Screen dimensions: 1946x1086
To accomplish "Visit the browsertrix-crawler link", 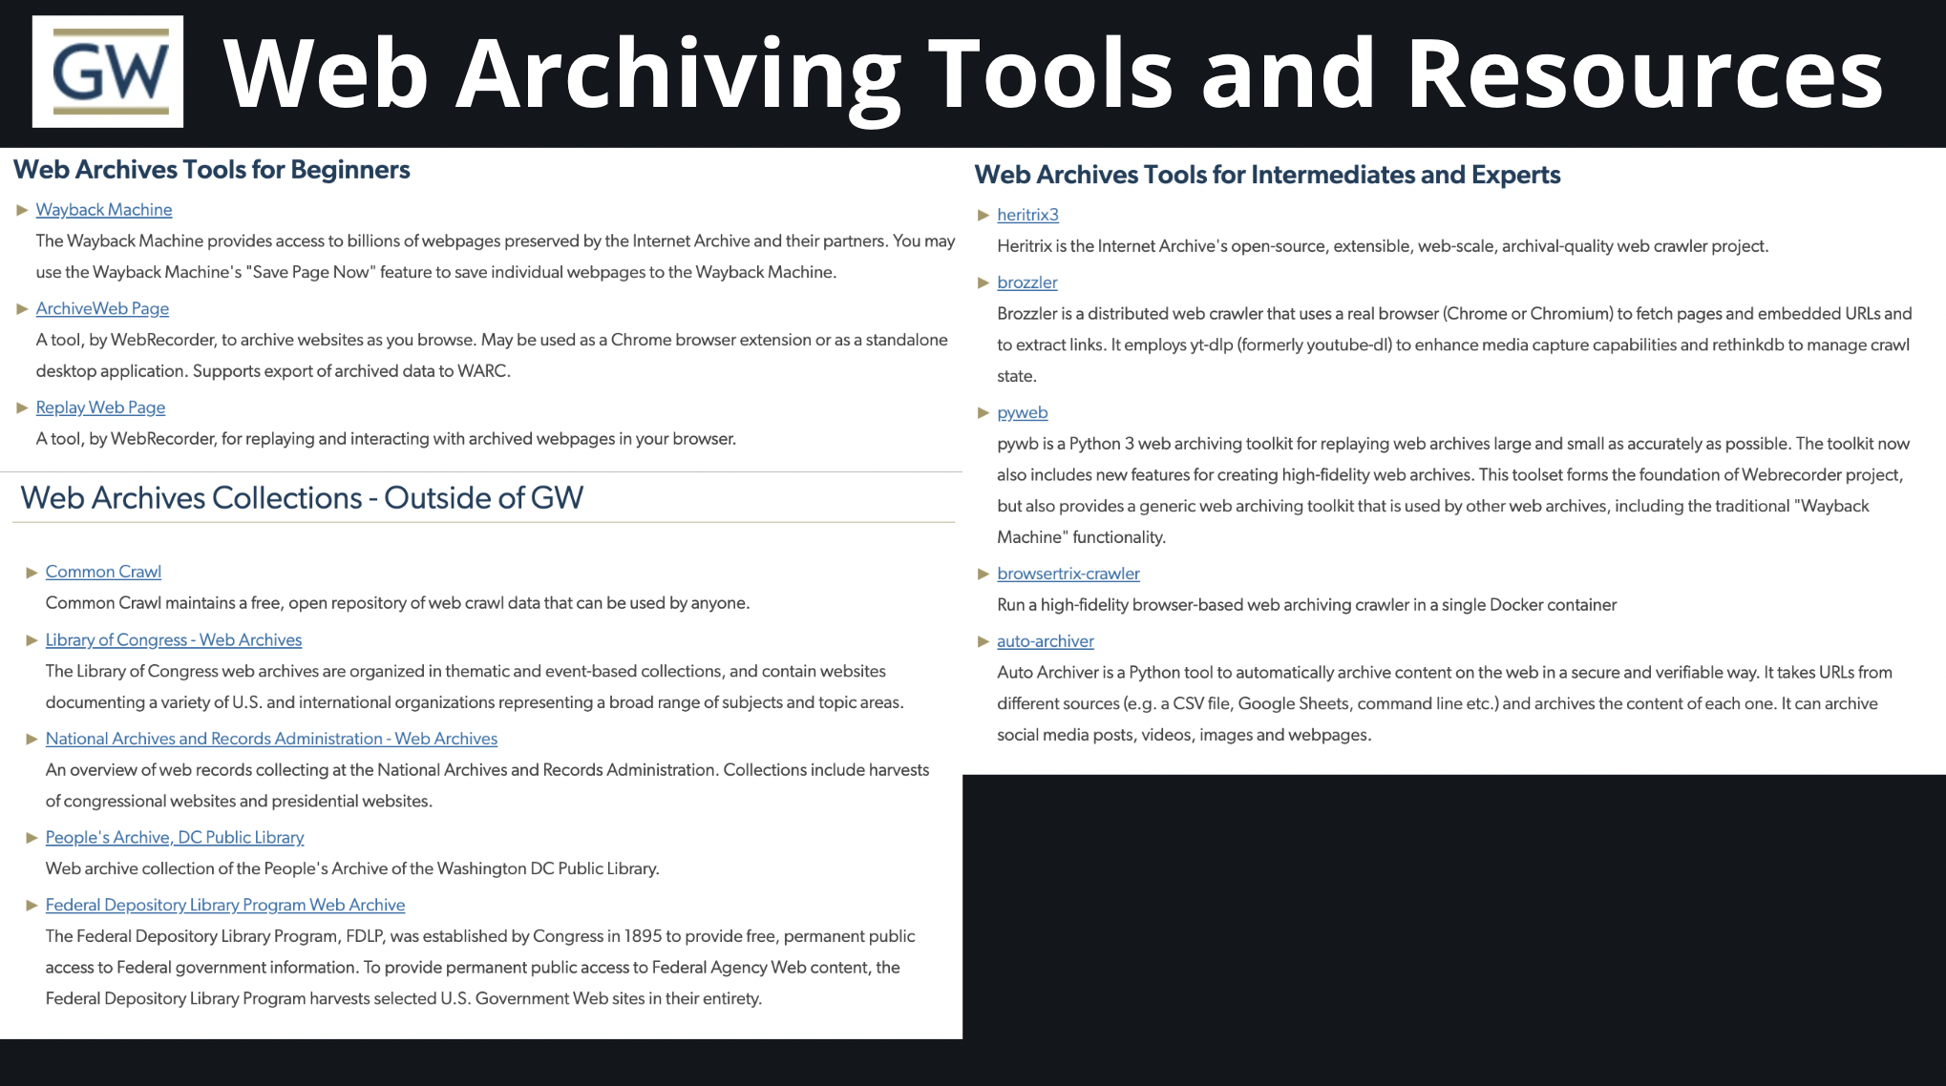I will [x=1068, y=574].
